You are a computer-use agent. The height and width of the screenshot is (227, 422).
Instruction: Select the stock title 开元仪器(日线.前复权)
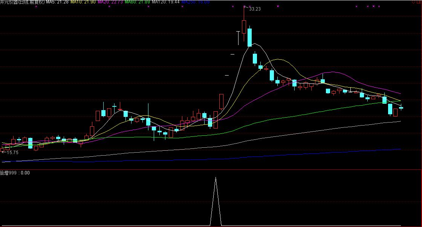click(22, 2)
